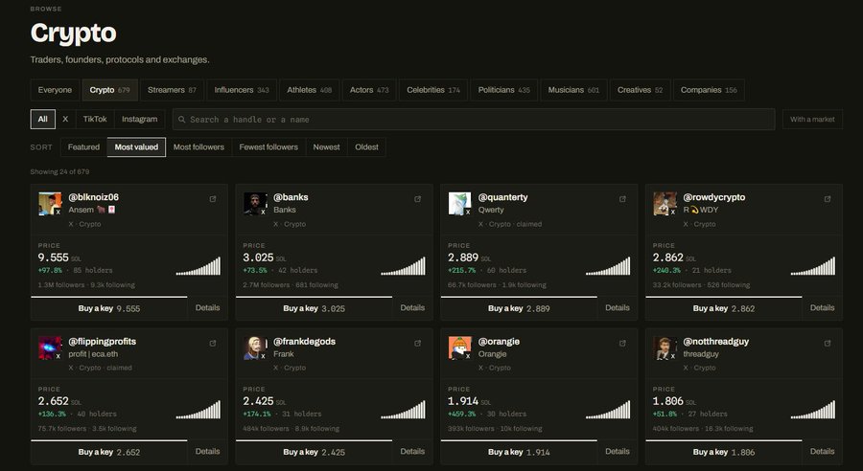863x471 pixels.
Task: Open external link icon on @frankdegods card
Action: (418, 343)
